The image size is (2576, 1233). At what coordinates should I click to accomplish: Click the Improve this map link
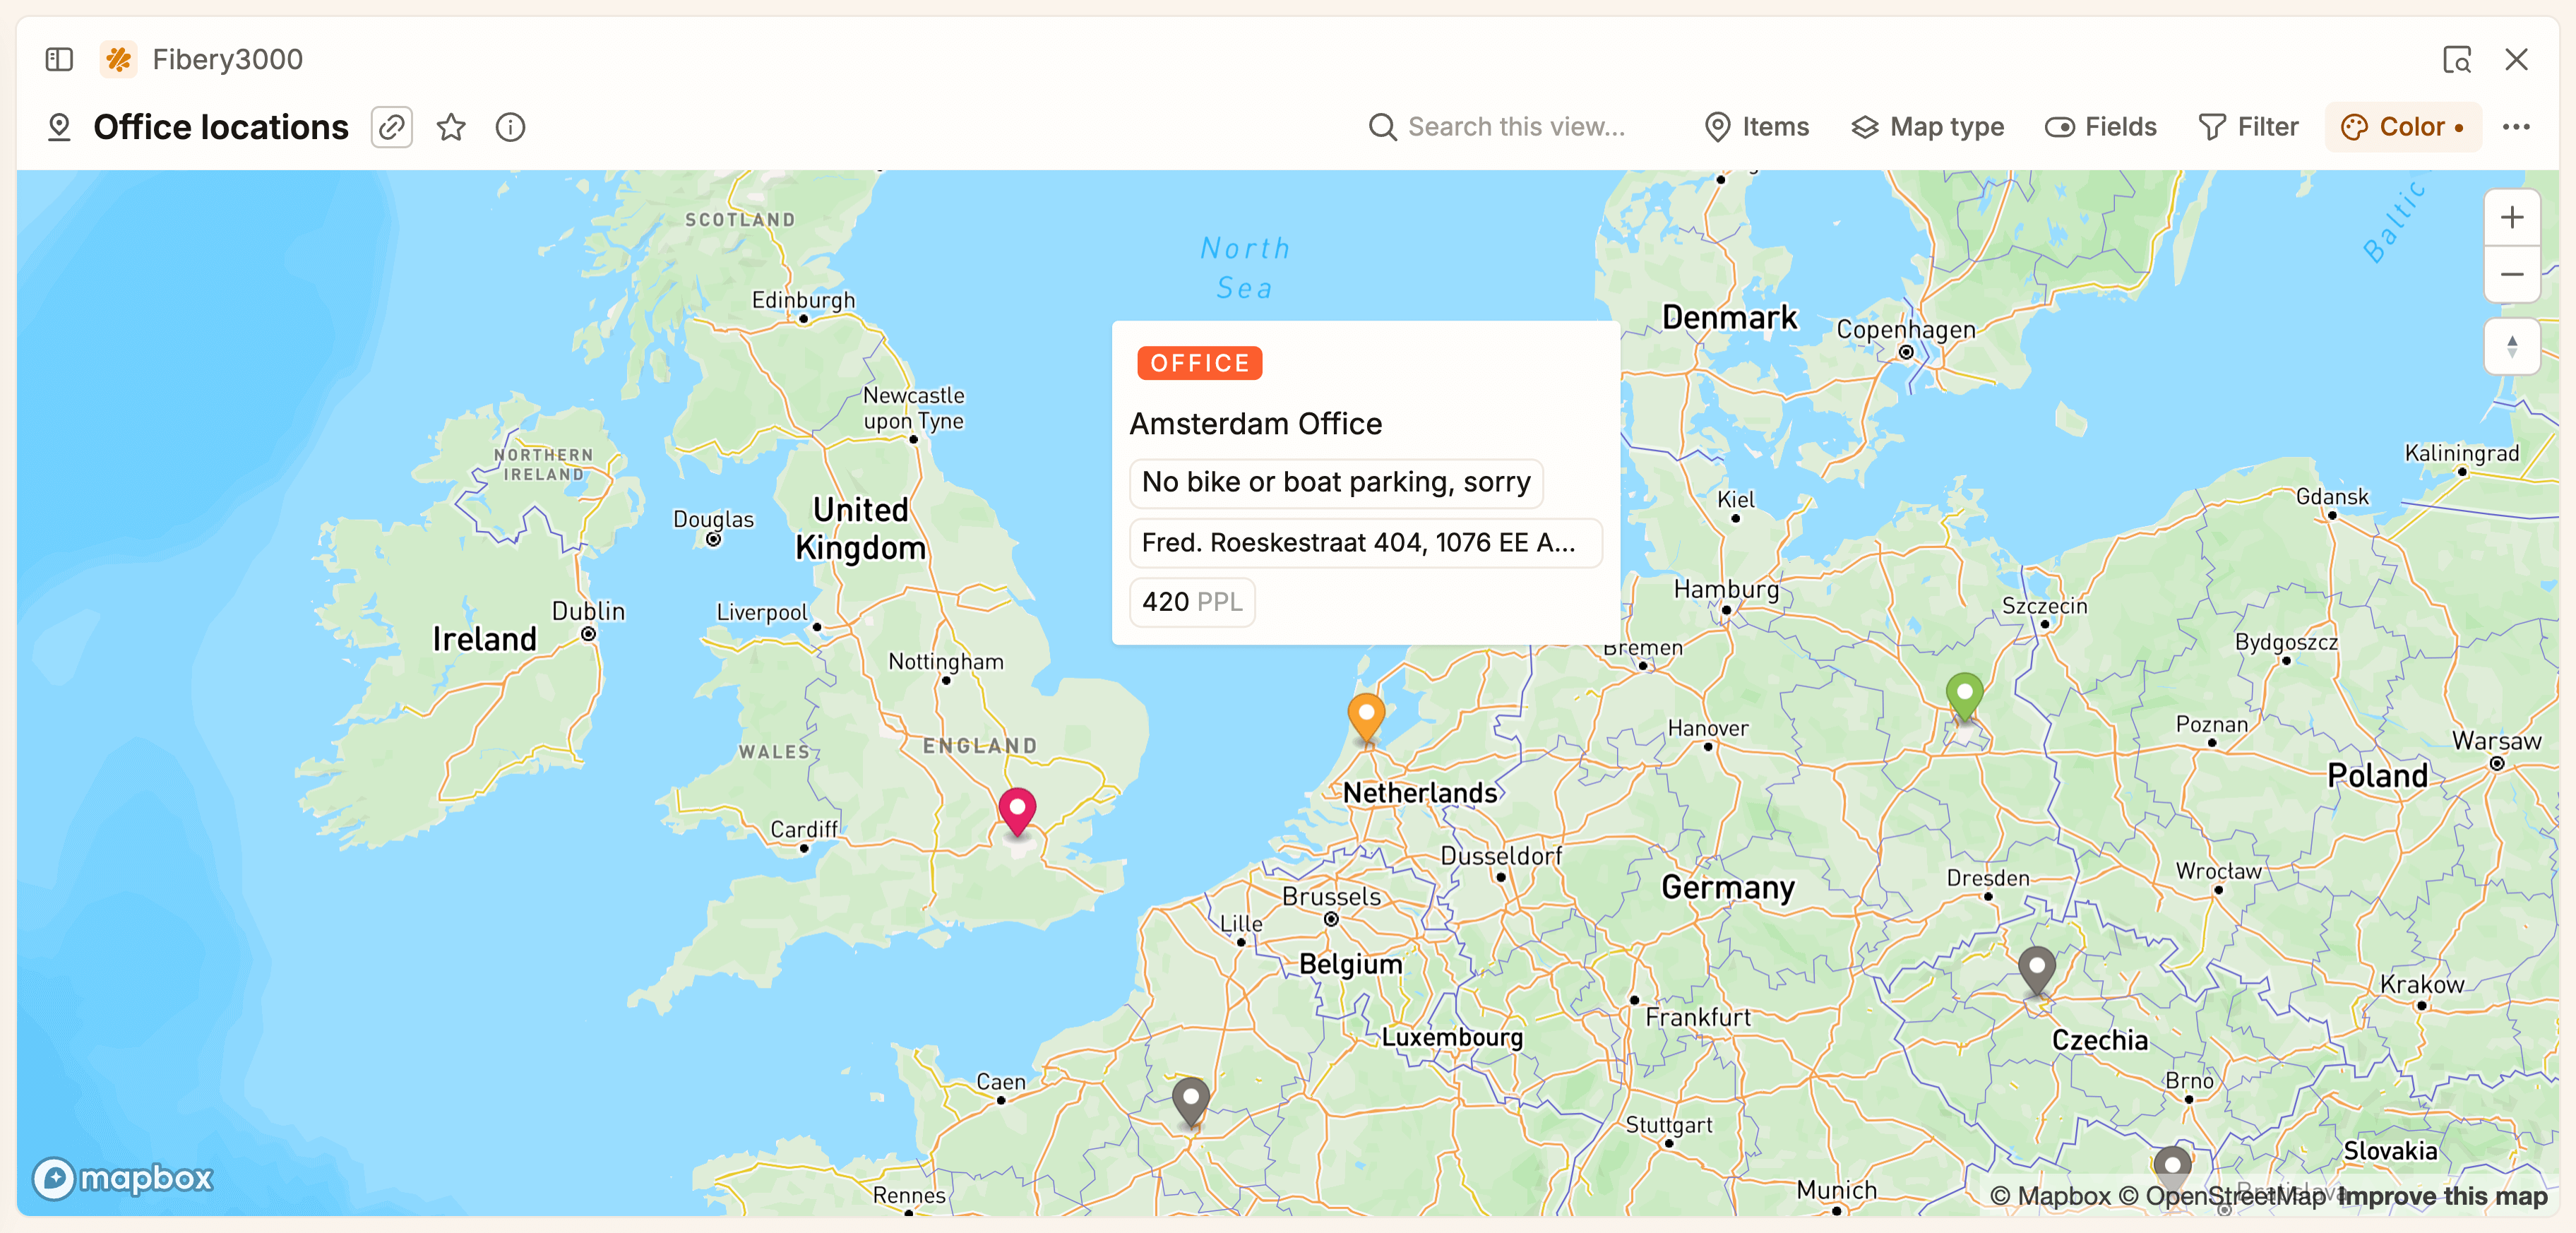click(2443, 1196)
